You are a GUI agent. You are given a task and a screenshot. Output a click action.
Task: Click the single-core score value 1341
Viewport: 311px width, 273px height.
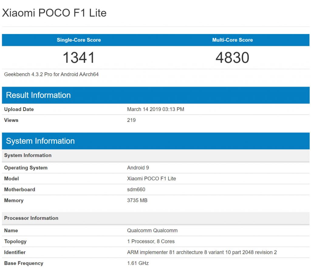click(x=79, y=57)
